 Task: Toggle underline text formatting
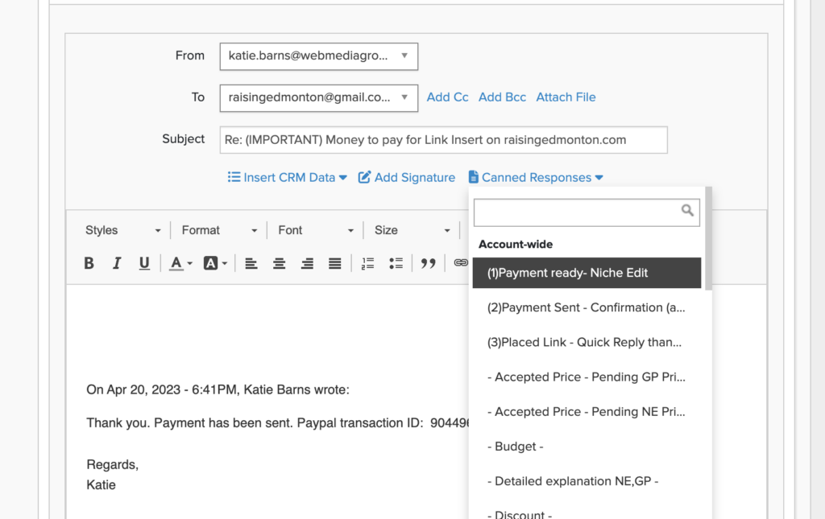point(144,263)
